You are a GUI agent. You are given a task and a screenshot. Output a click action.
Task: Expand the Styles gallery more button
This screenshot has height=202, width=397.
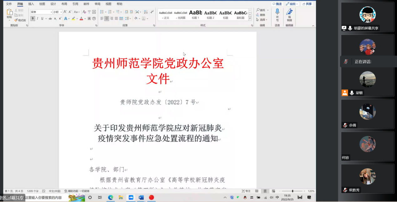250,19
